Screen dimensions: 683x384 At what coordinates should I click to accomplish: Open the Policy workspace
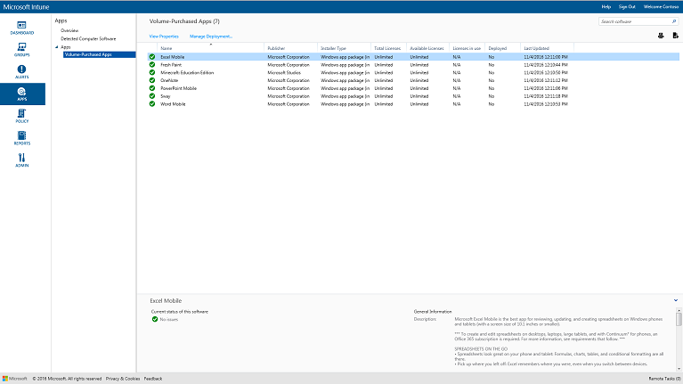coord(21,116)
